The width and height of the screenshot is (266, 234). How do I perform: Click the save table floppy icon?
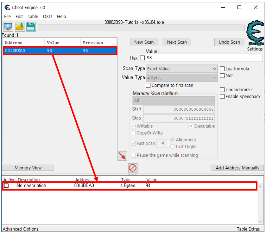point(31,27)
